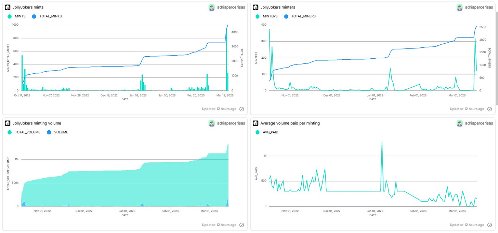This screenshot has width=498, height=233.
Task: Toggle the MINTERS legend series
Action: [266, 16]
